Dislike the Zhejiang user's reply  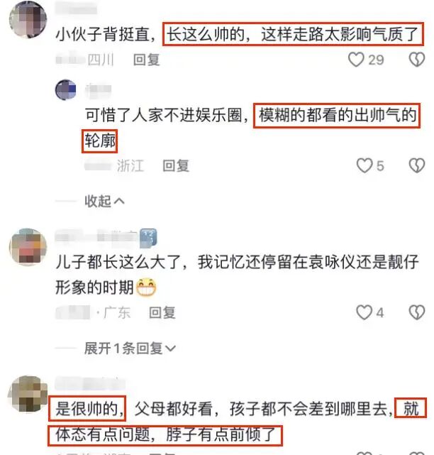click(417, 165)
